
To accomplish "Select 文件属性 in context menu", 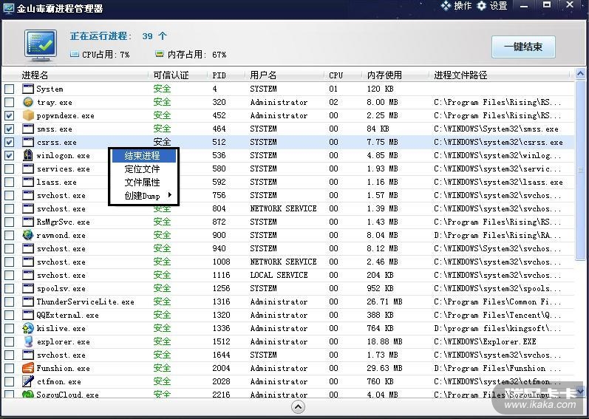I will [x=144, y=183].
